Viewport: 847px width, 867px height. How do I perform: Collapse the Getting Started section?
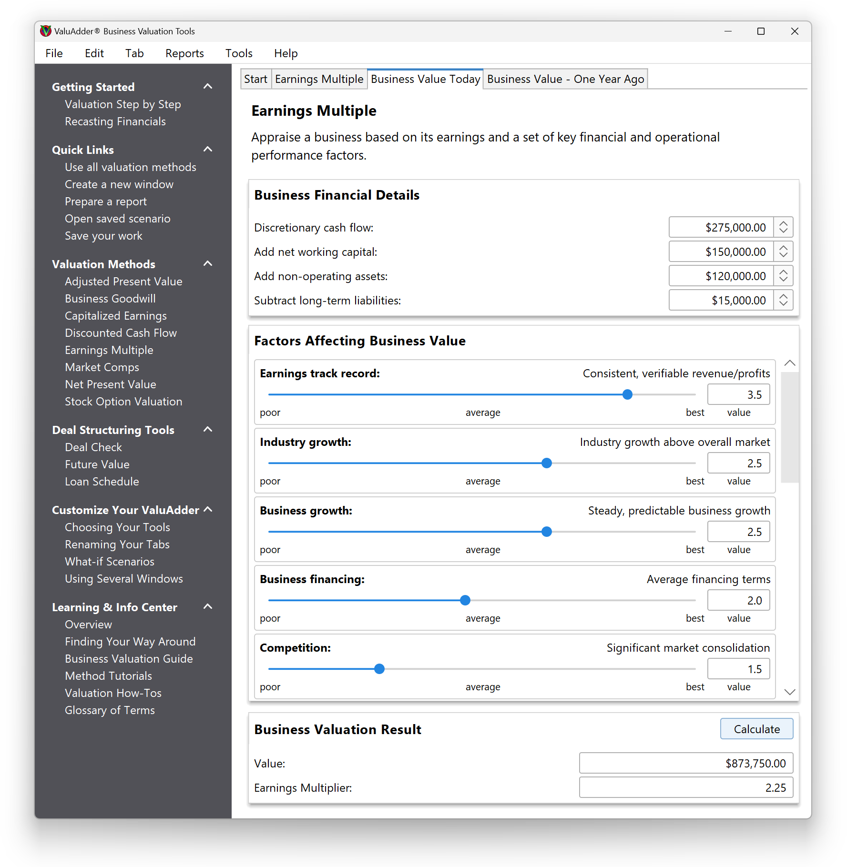click(208, 87)
